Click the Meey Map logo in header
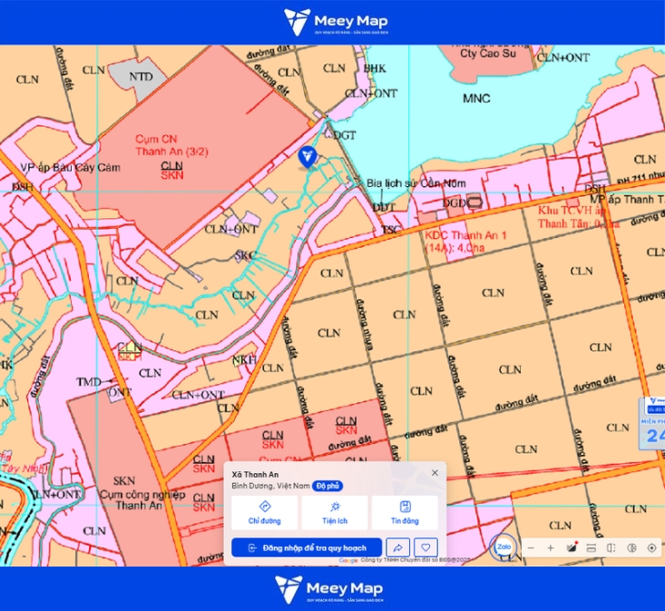 (336, 22)
